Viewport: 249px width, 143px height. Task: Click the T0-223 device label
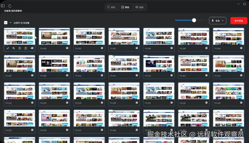click(8, 103)
